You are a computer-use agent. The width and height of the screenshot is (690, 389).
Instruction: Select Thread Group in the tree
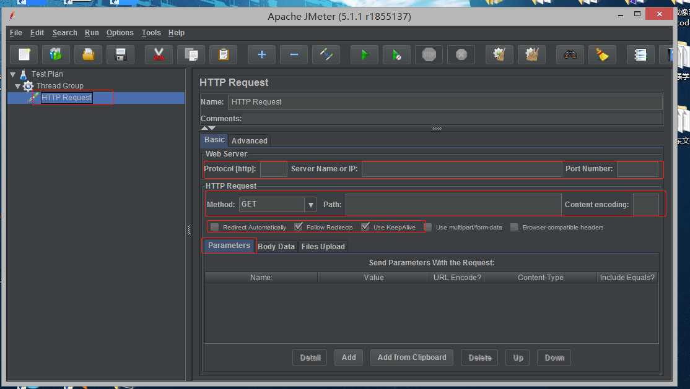[x=60, y=86]
